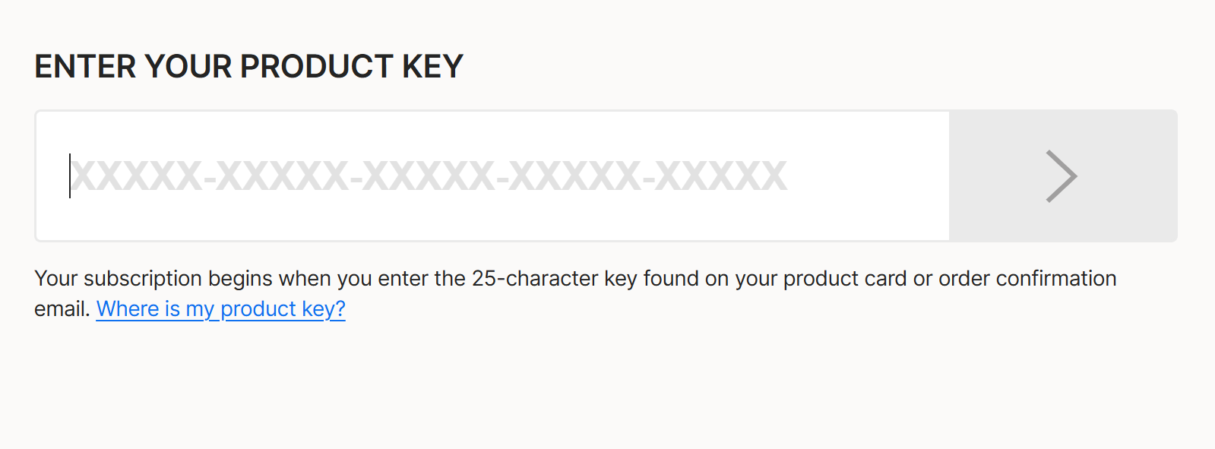Open the 'Where is my product key?' link
Screen dimensions: 1215x449
[x=220, y=309]
